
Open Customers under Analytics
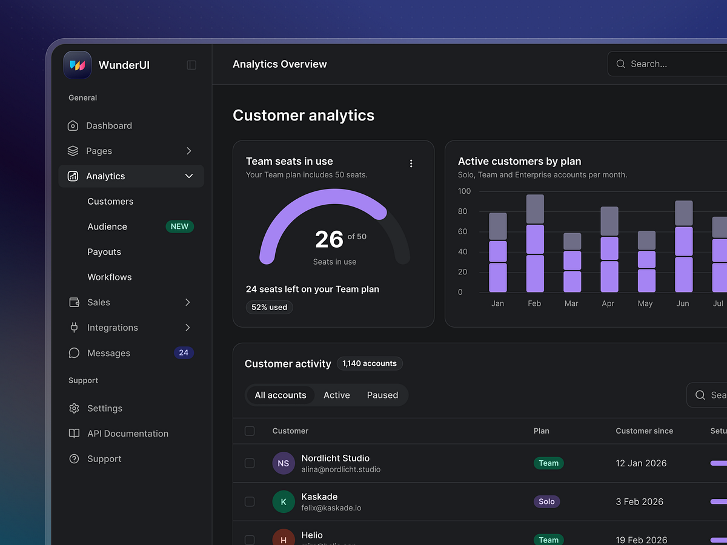[110, 202]
